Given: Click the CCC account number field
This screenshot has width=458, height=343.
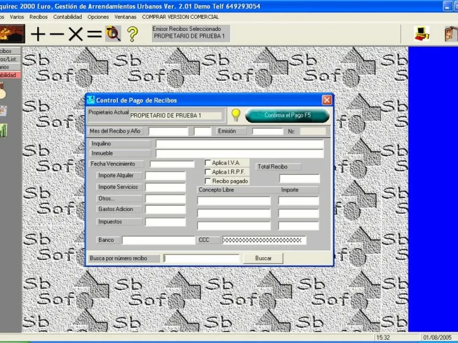Looking at the screenshot, I should [x=264, y=240].
